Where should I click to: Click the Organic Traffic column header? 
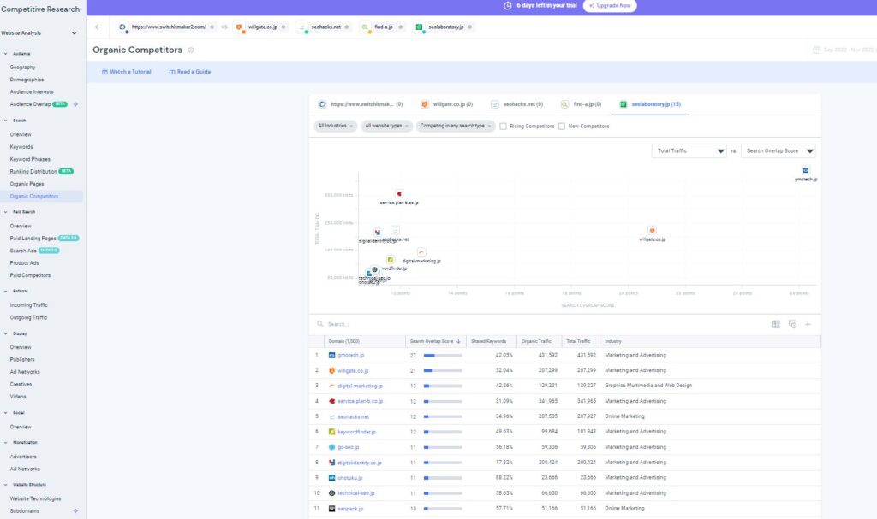click(x=536, y=341)
